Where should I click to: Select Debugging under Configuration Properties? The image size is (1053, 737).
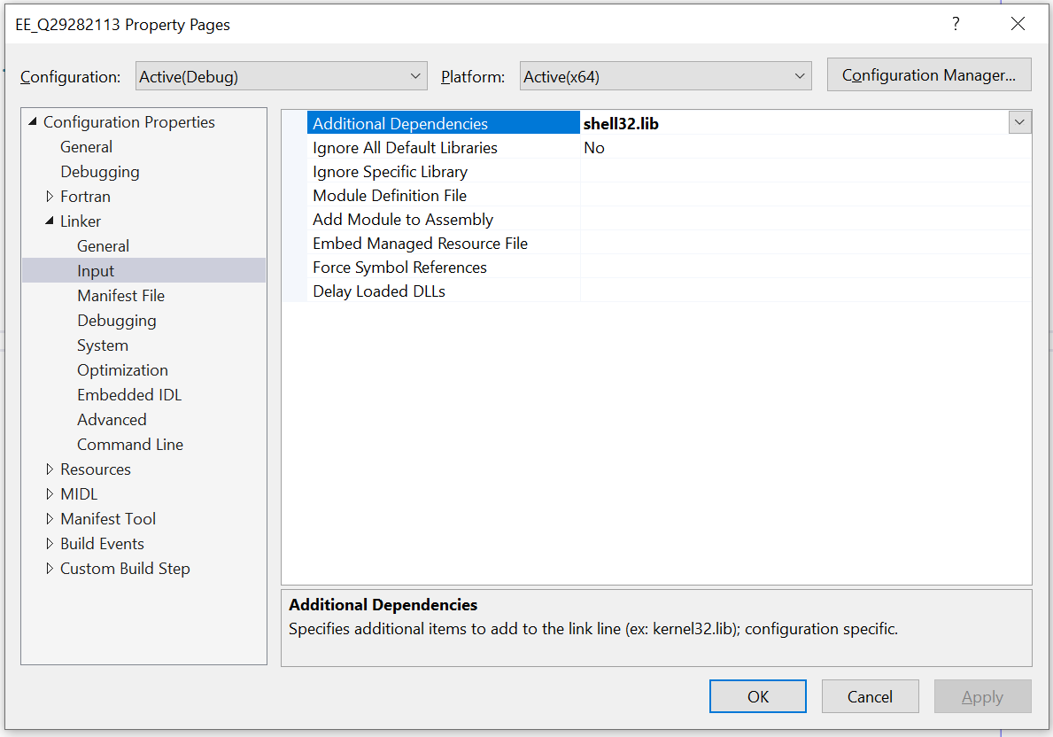(100, 171)
